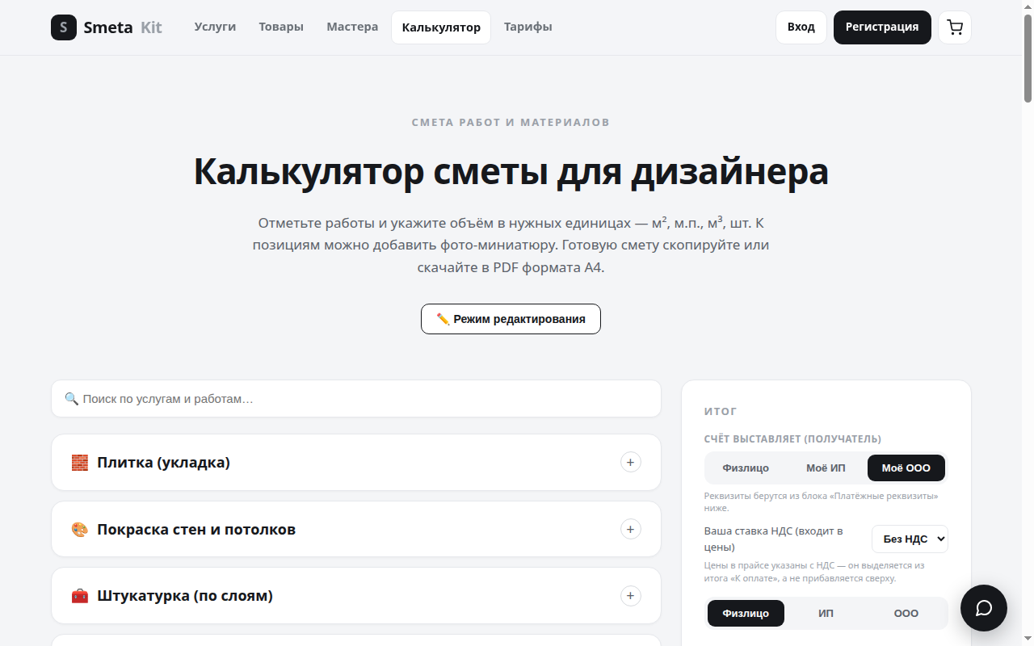This screenshot has height=646, width=1034.
Task: Click the Smeta Kit logo icon
Action: [64, 27]
